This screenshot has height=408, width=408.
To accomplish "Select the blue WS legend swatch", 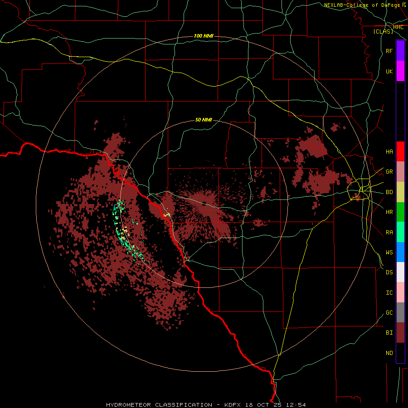I will tap(400, 252).
